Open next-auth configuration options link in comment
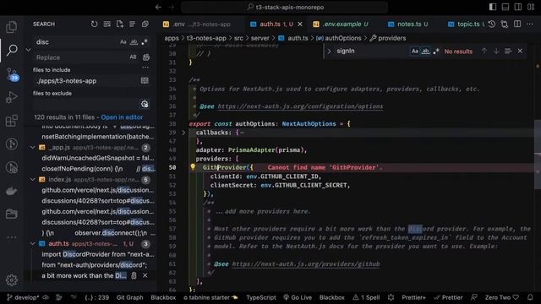Screen dimensions: 541x304 coord(300,106)
